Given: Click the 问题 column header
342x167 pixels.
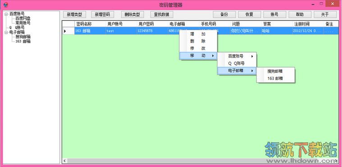Looking at the screenshot, I should (x=246, y=24).
